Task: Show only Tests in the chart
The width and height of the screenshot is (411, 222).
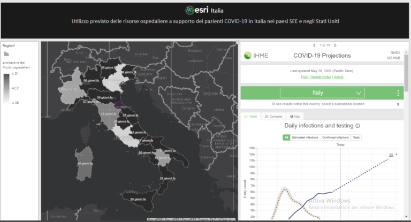Action: (x=356, y=137)
